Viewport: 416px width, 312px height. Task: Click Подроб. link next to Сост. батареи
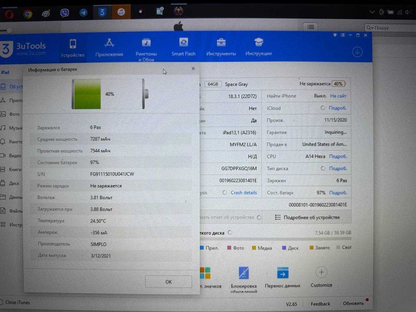338,193
